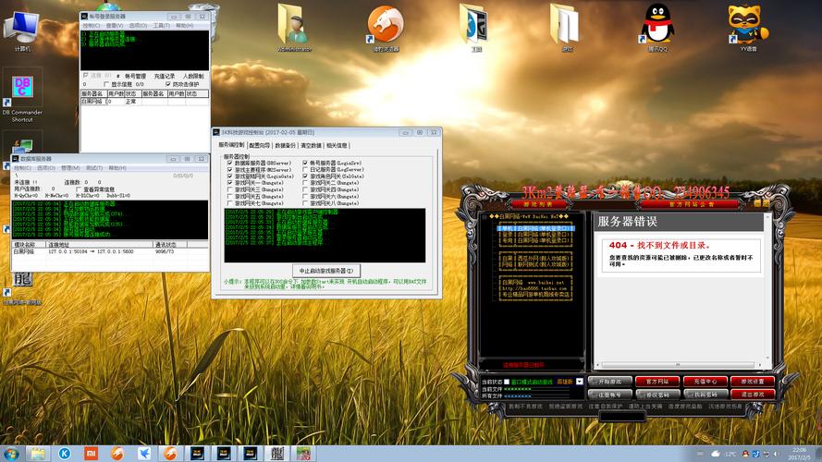Launch the 腾讯QQ penguin icon
822x462 pixels.
pyautogui.click(x=657, y=23)
